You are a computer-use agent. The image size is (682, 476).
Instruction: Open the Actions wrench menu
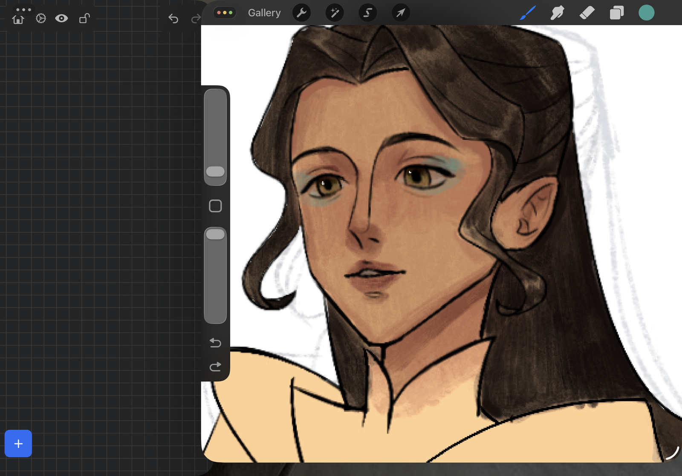coord(301,13)
